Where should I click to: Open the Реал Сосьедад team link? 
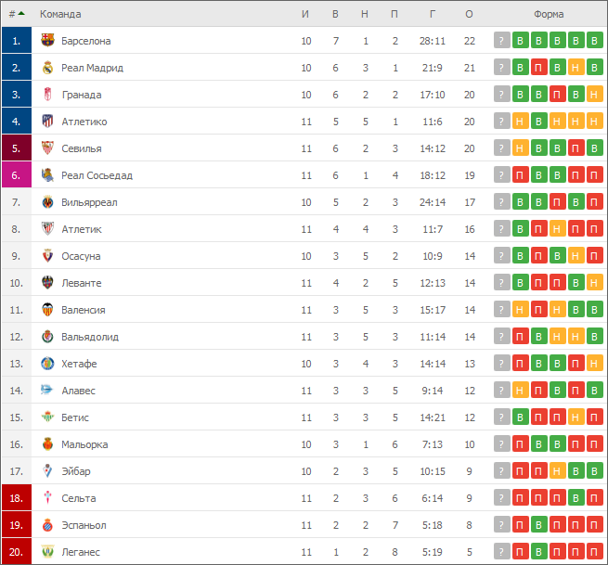[97, 175]
